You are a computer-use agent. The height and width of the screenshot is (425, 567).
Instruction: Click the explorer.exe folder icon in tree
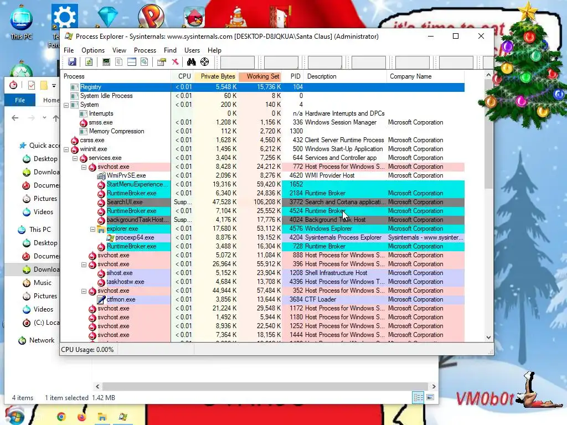[101, 229]
